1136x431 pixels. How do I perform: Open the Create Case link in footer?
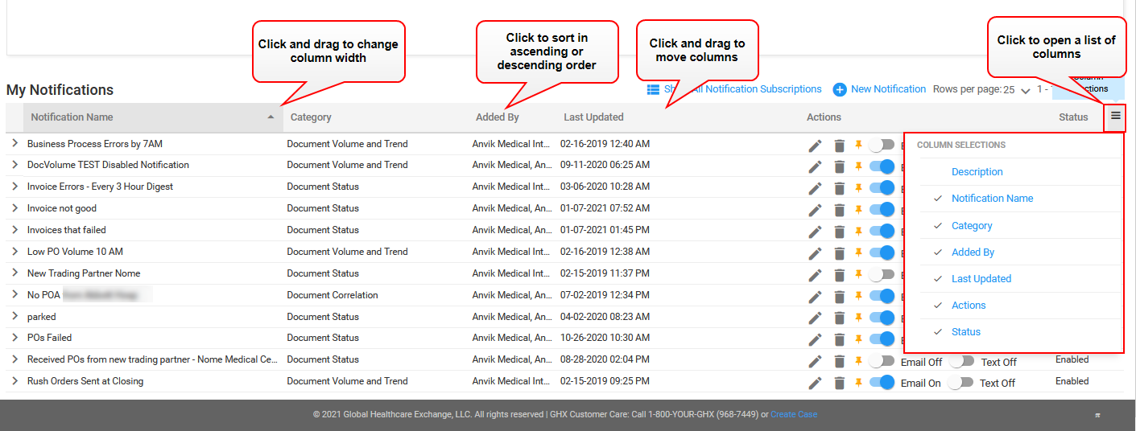tap(793, 415)
